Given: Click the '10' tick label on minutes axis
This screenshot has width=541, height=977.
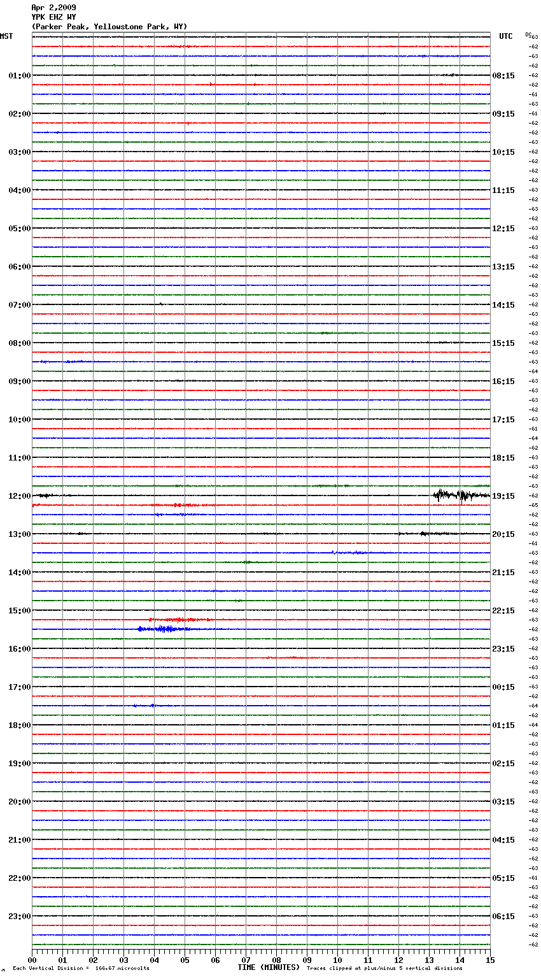Looking at the screenshot, I should (x=337, y=960).
